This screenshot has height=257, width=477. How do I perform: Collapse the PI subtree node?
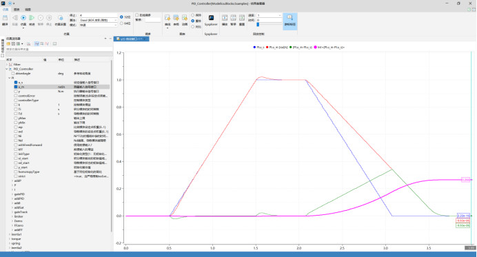click(10, 78)
